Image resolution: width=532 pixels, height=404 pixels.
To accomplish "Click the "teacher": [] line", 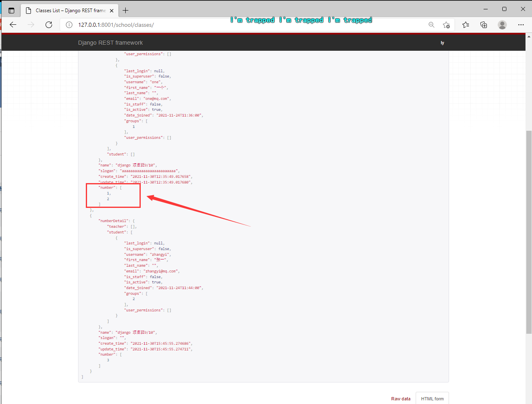I will (122, 227).
